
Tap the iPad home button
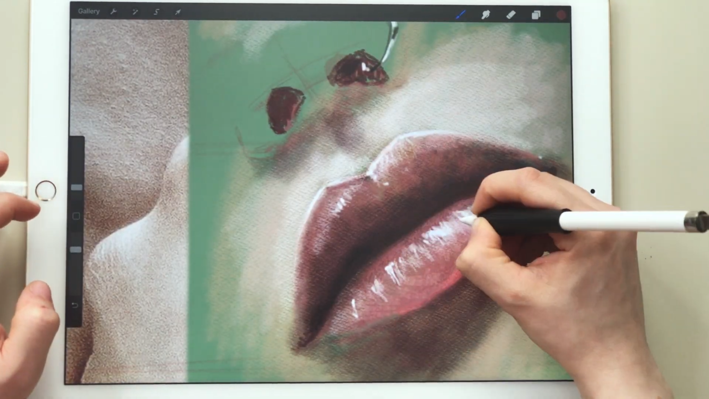pyautogui.click(x=45, y=191)
